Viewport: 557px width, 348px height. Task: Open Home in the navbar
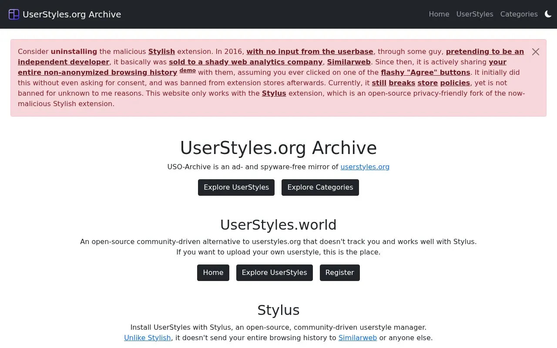click(x=439, y=14)
